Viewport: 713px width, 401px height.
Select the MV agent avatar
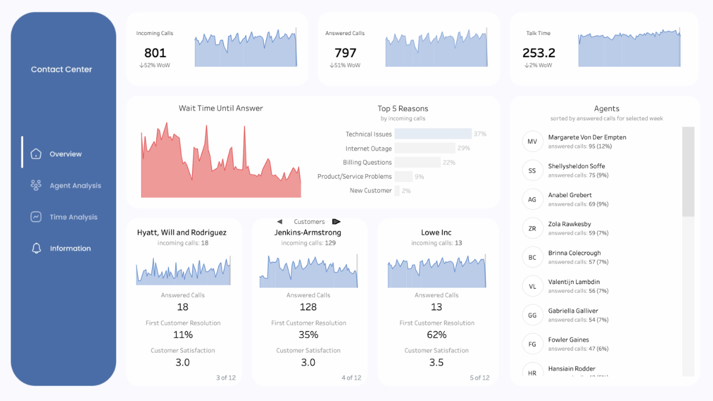pyautogui.click(x=532, y=141)
